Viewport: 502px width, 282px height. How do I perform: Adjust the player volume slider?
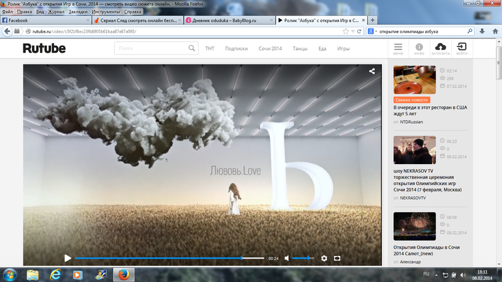(x=303, y=258)
